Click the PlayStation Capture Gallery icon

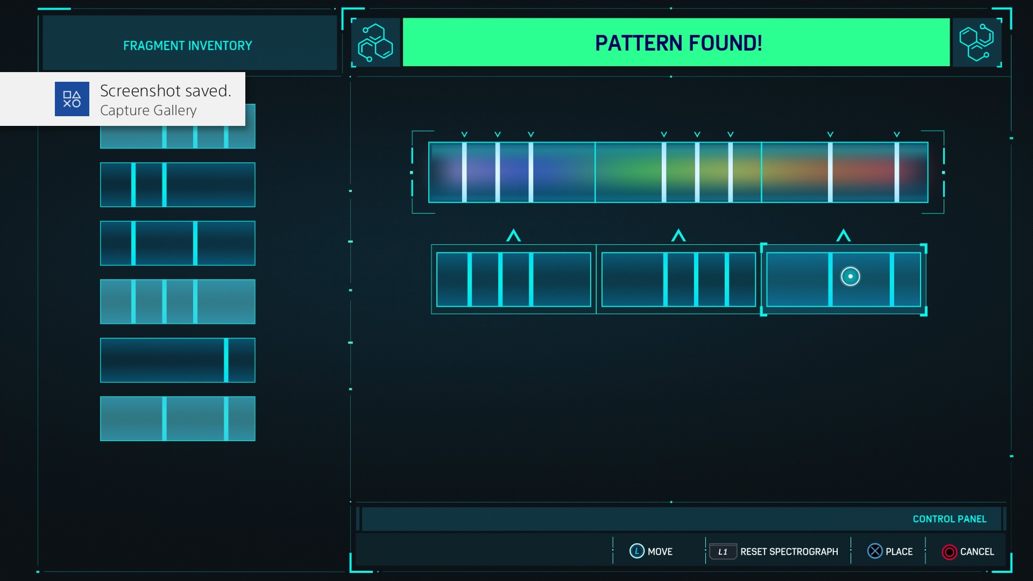72,99
